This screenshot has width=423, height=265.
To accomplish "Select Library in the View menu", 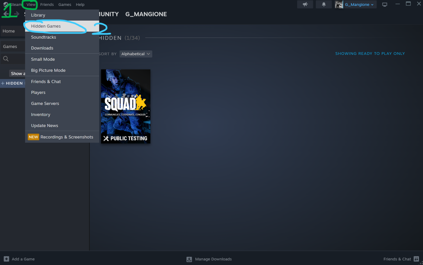I will click(x=62, y=15).
